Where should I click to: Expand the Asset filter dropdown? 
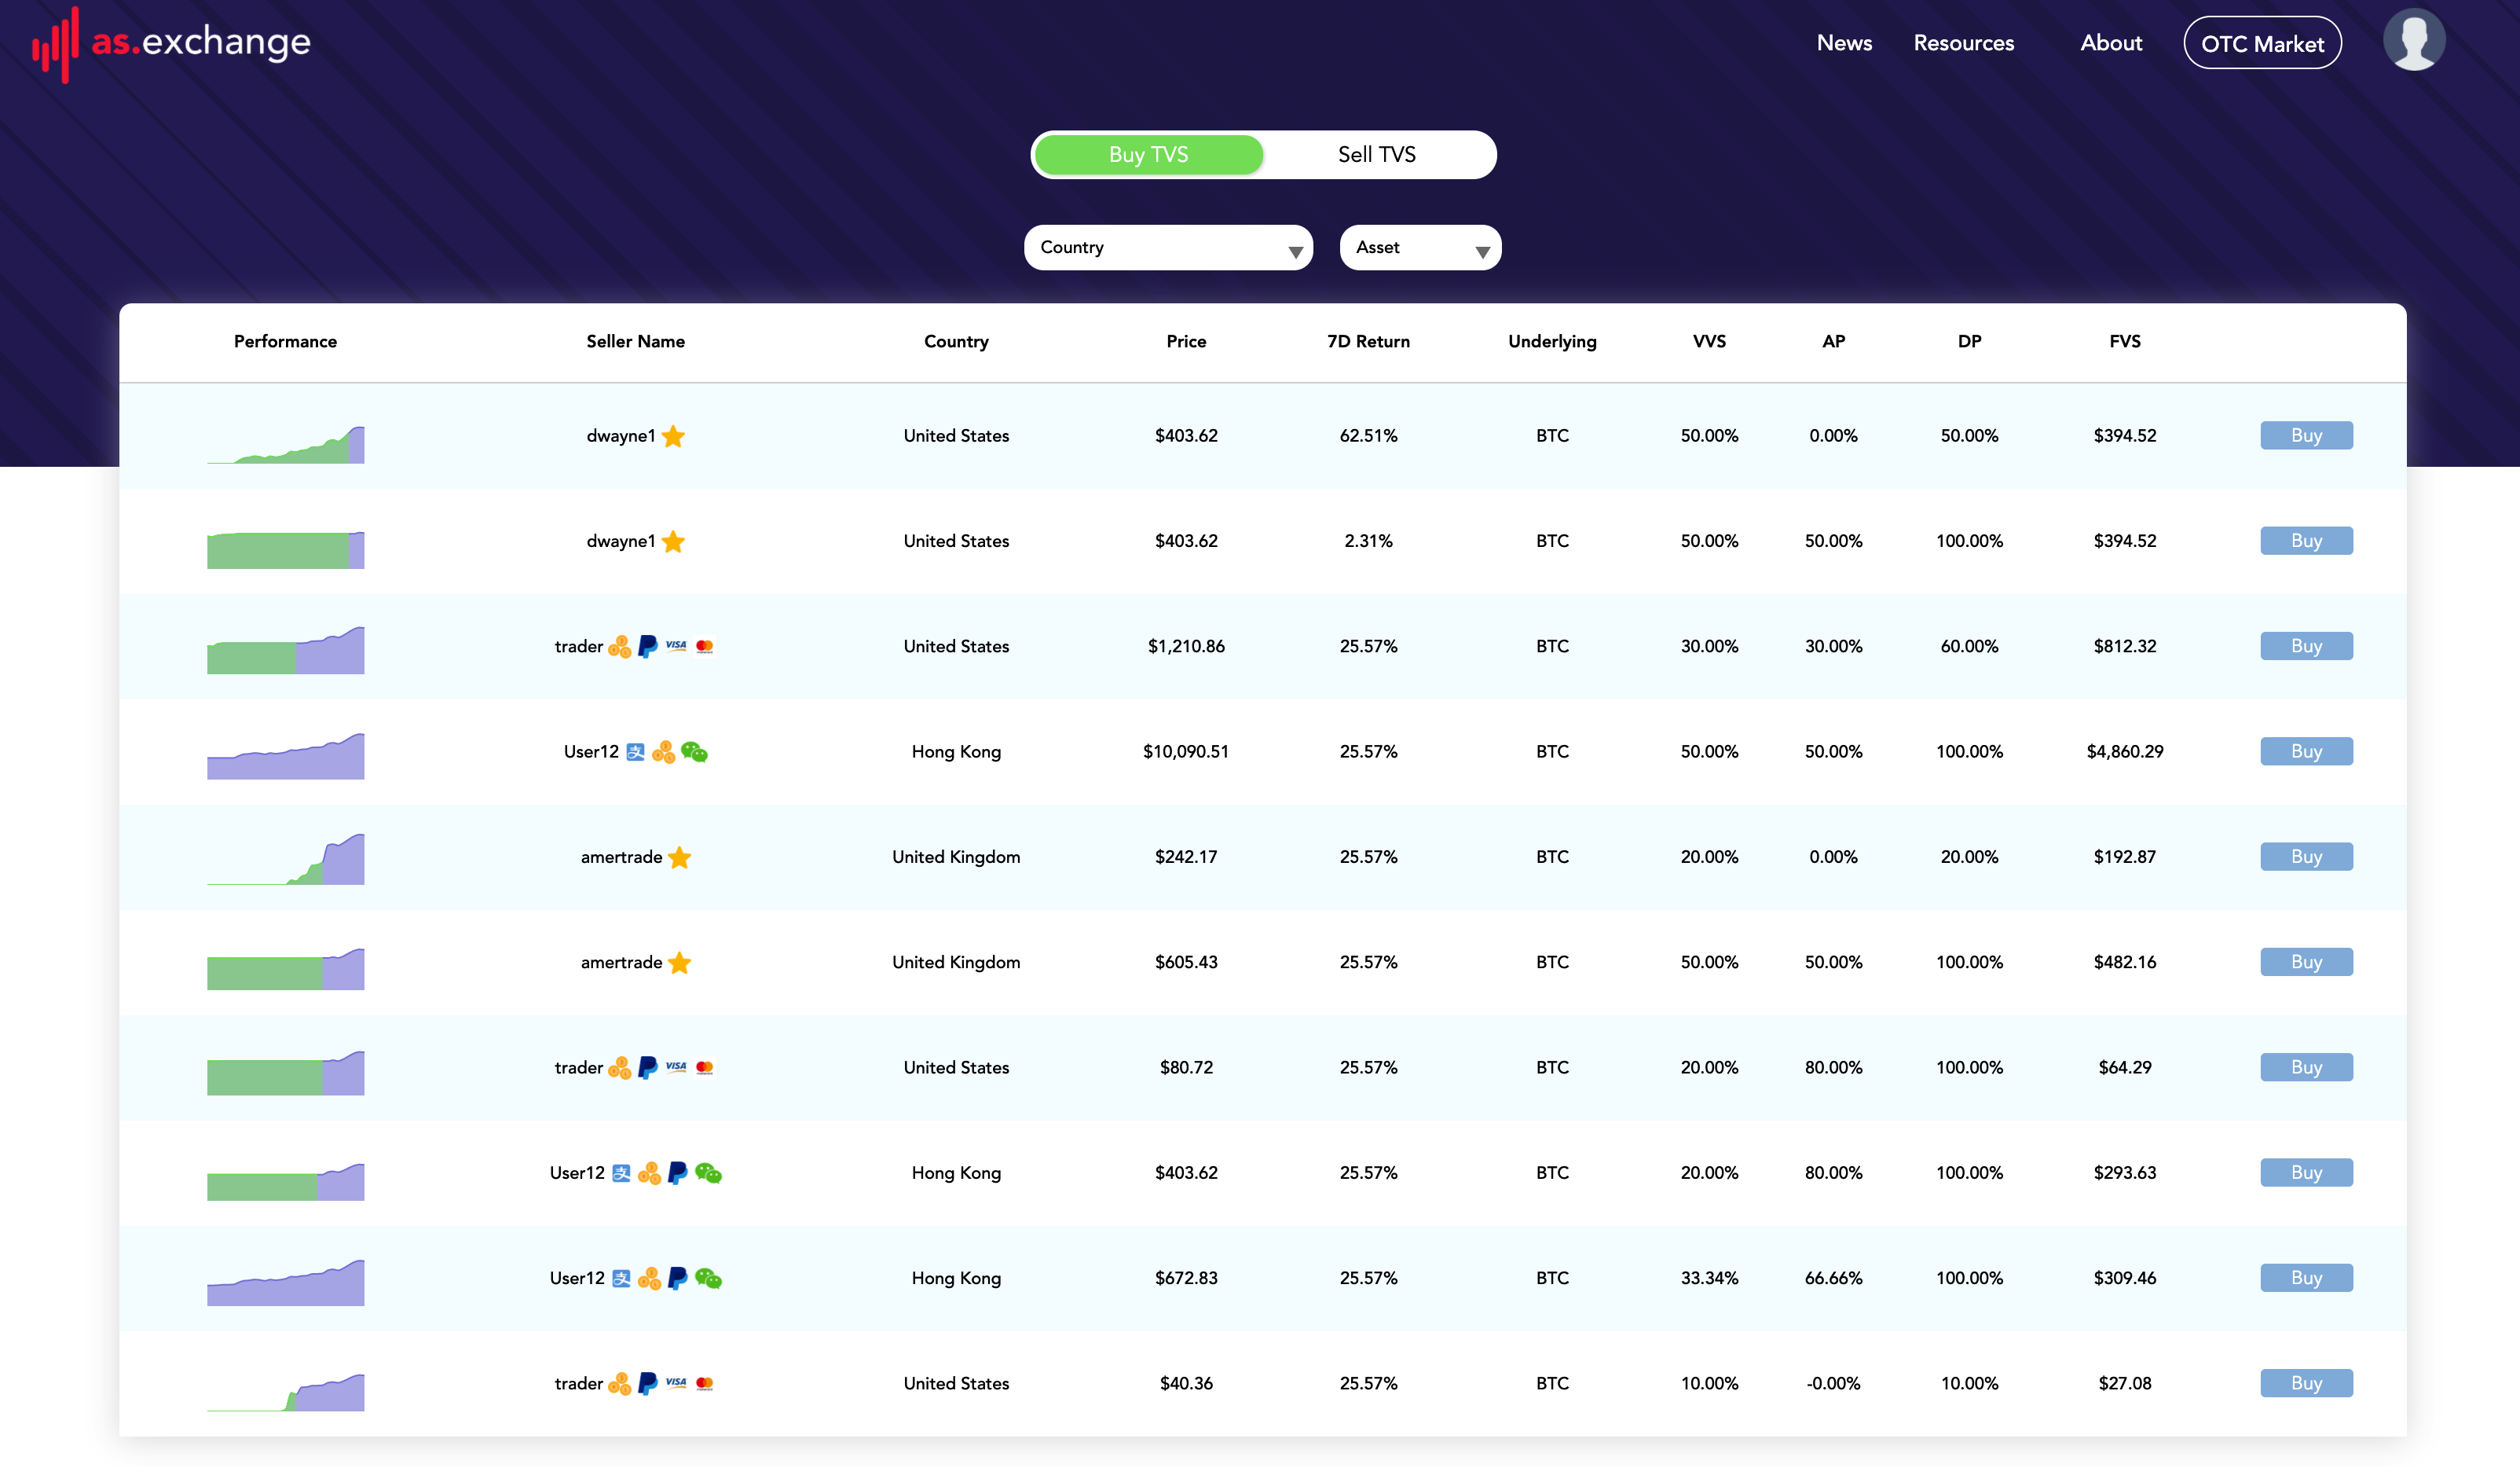pyautogui.click(x=1419, y=248)
